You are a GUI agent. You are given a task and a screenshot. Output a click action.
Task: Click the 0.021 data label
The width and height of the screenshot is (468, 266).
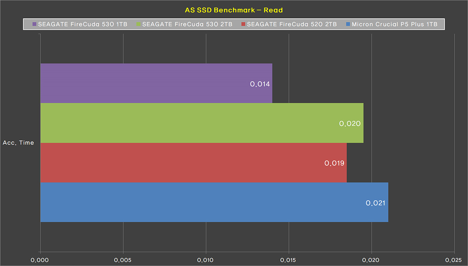pyautogui.click(x=376, y=203)
